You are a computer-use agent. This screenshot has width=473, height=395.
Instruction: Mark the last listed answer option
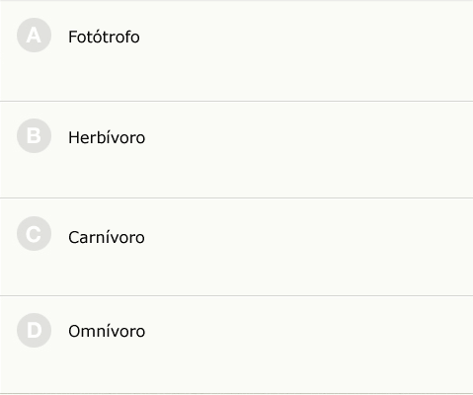click(236, 345)
